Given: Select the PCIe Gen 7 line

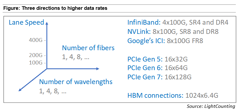Looking at the screenshot, I should pos(159,77).
